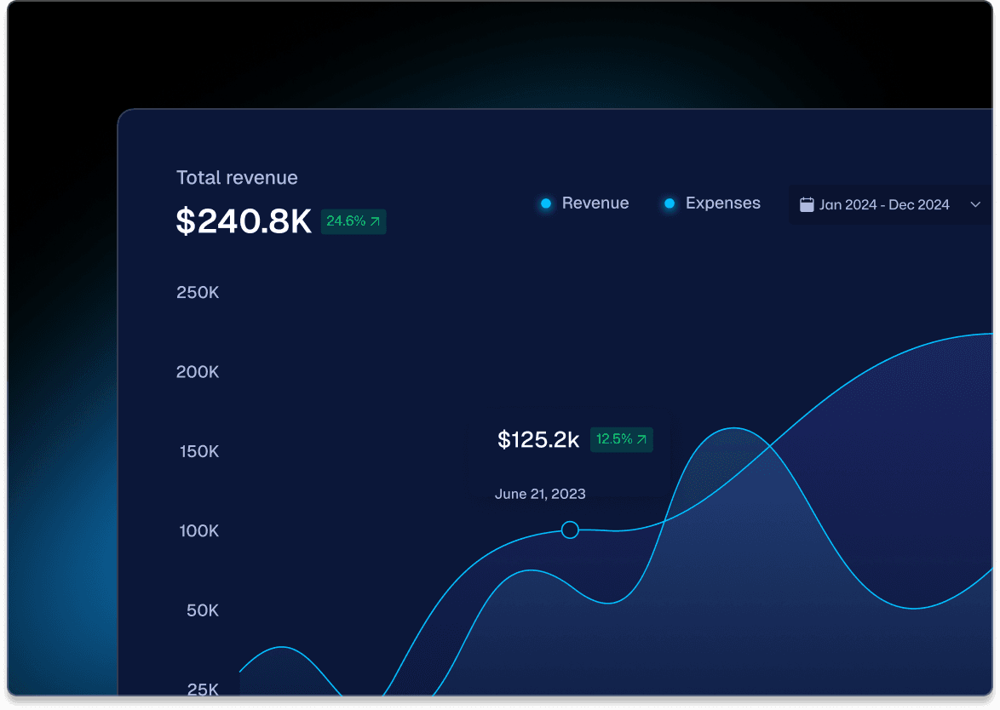The height and width of the screenshot is (710, 1000).
Task: Click the Expenses legend label
Action: [722, 203]
